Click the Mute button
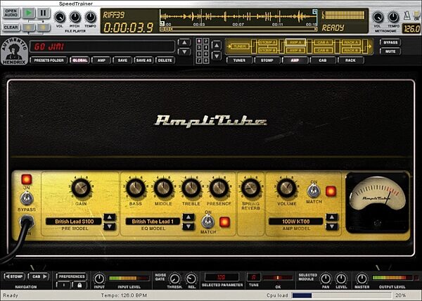 (390, 51)
